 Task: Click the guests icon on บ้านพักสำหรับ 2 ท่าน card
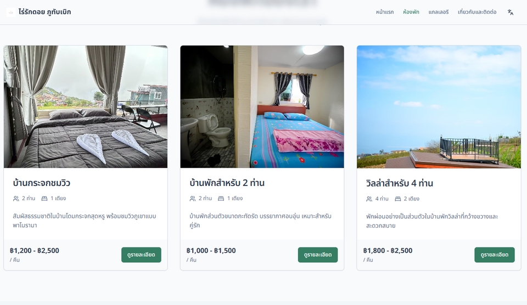[x=193, y=199]
